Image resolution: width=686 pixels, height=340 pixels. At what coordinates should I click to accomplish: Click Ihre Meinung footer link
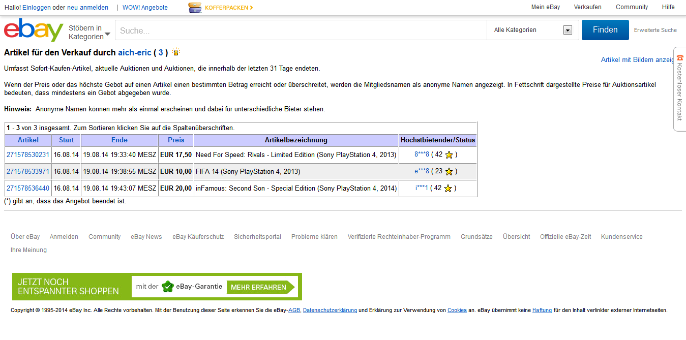point(28,250)
